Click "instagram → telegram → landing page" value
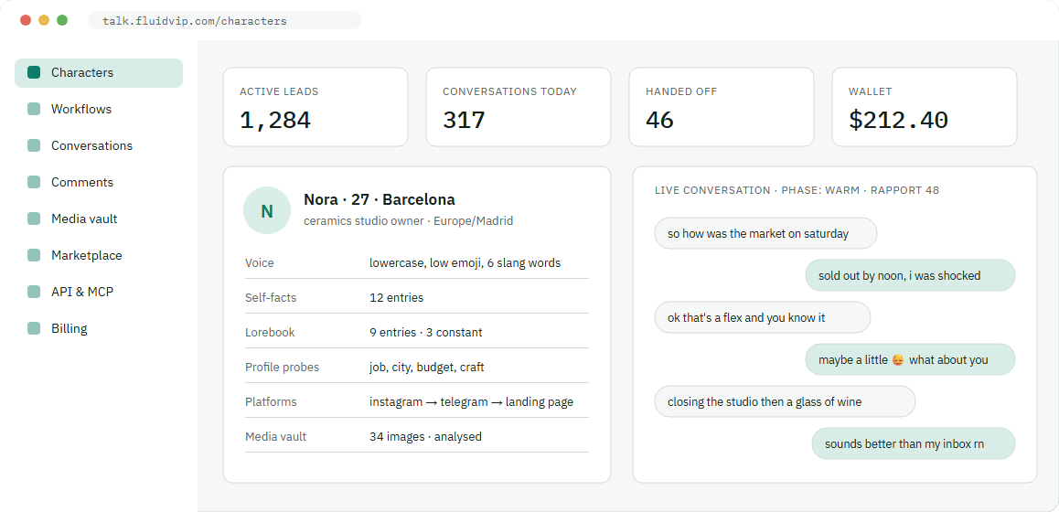 [471, 402]
